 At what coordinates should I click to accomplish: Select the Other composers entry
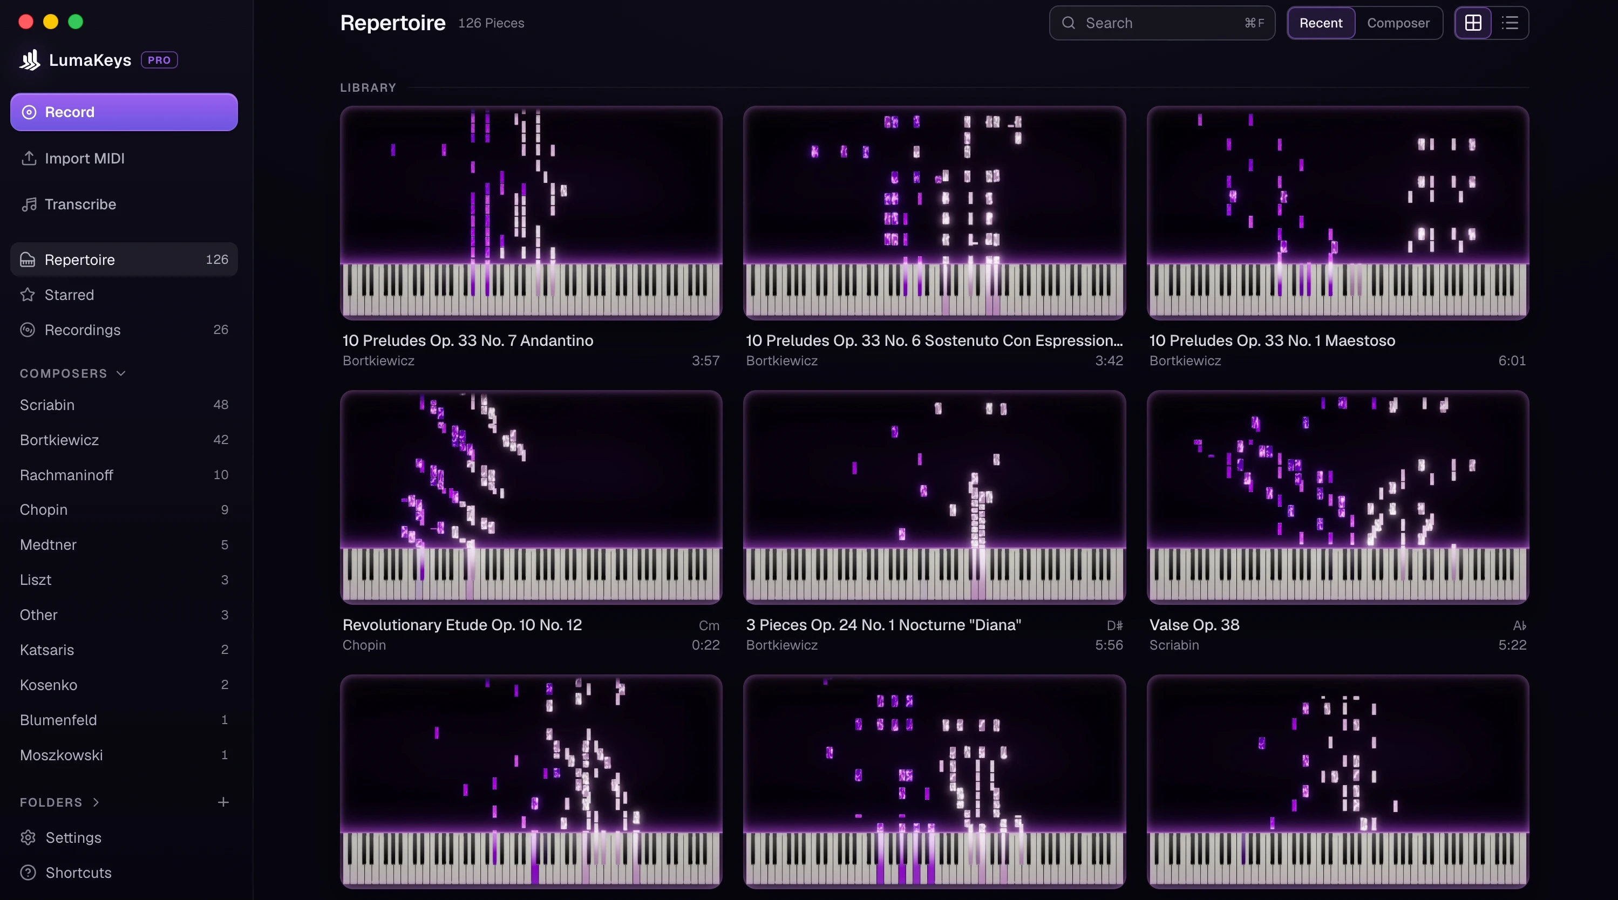click(124, 615)
